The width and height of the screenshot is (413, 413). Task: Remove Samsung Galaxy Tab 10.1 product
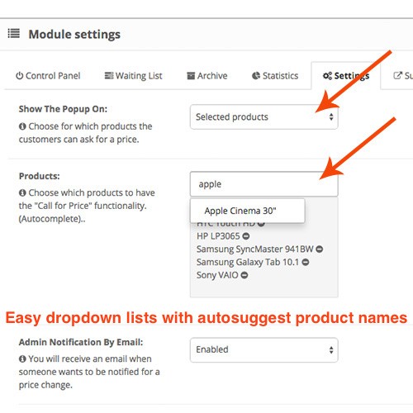306,262
